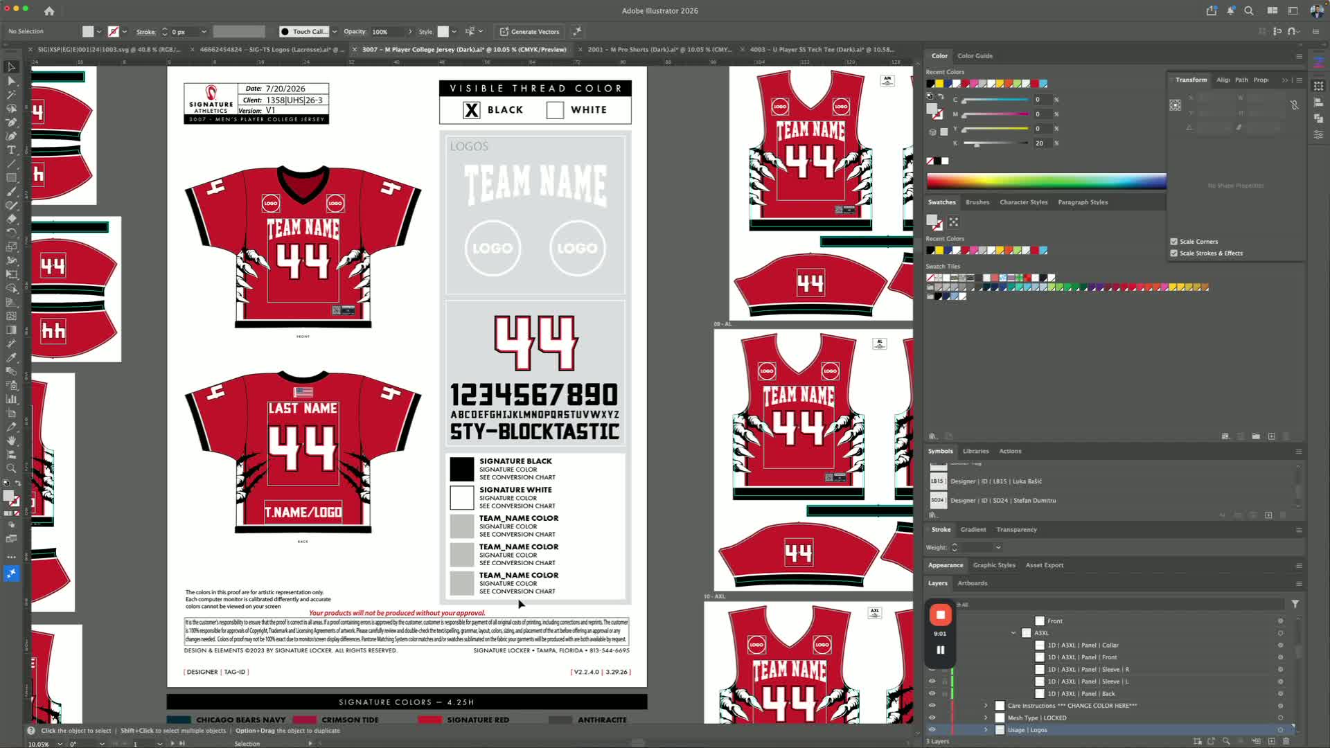The image size is (1330, 748).
Task: Switch to the Character Styles tab
Action: pos(1023,202)
